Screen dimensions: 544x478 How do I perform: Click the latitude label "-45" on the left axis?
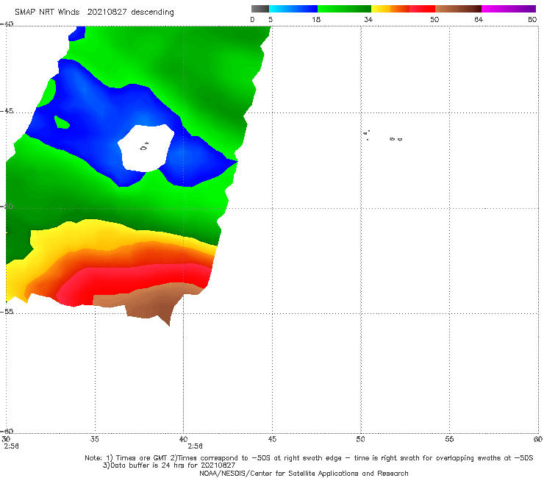point(7,111)
